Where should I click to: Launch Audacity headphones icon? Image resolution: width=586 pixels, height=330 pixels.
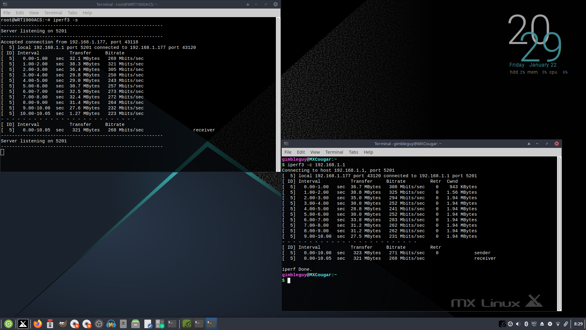coord(111,324)
